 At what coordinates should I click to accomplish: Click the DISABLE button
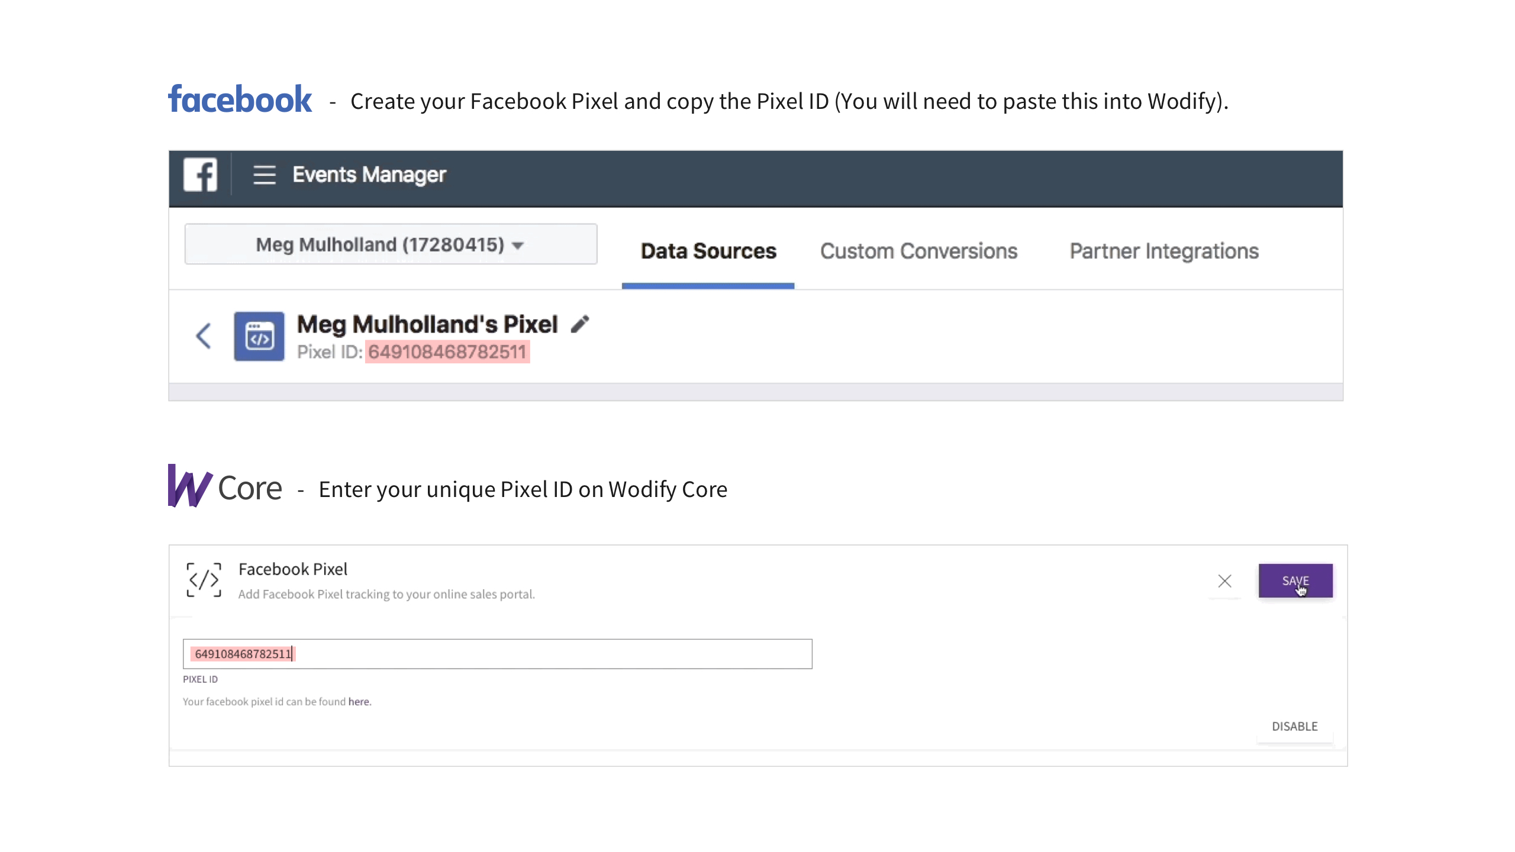click(1295, 726)
